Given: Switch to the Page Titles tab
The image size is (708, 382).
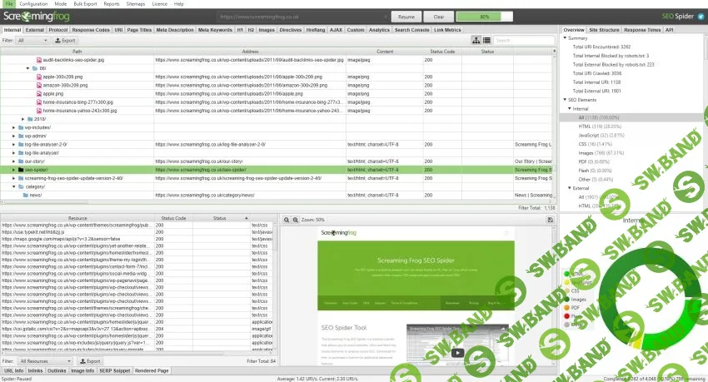Looking at the screenshot, I should click(x=139, y=30).
